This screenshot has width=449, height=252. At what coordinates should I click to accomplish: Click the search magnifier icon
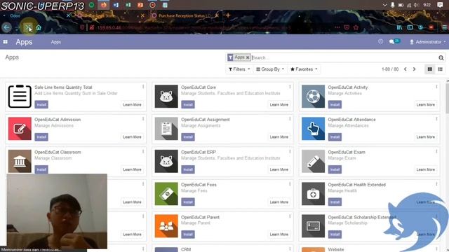441,57
